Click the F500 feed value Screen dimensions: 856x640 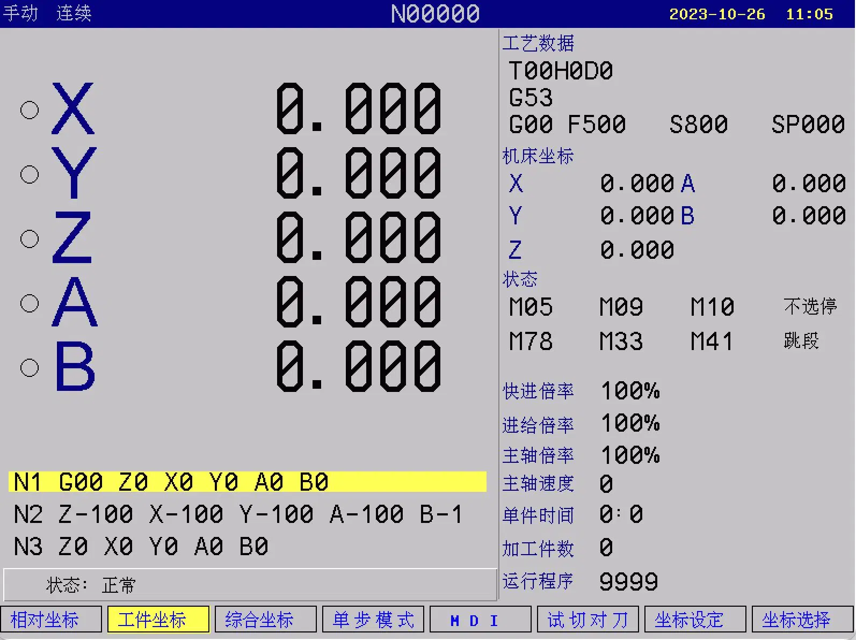tap(597, 125)
